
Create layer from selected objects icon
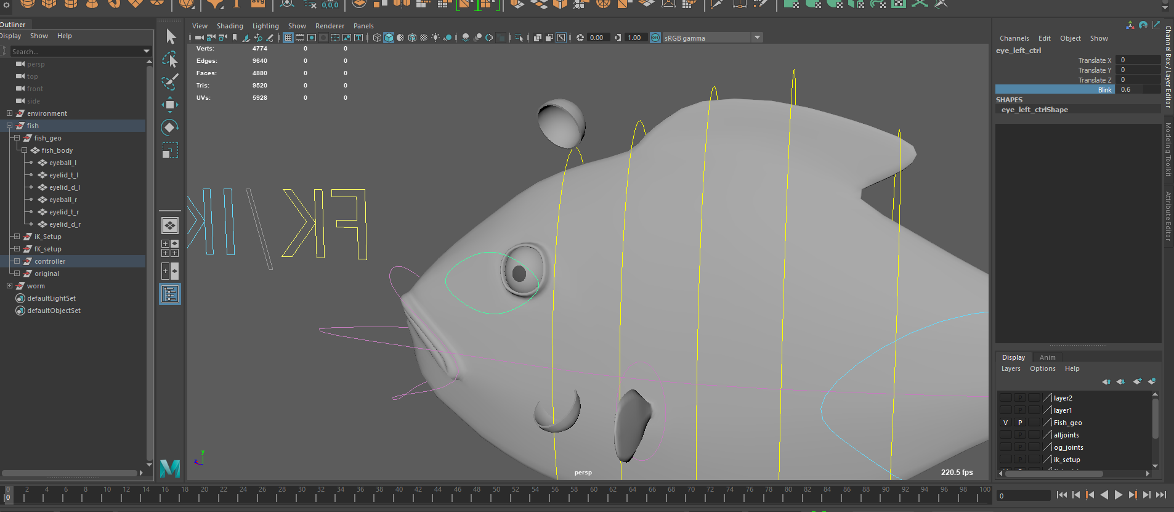tap(1152, 381)
